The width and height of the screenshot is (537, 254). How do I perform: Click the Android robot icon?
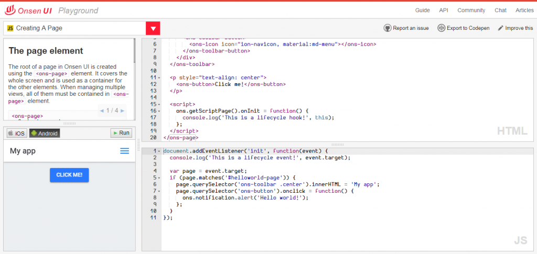[34, 134]
